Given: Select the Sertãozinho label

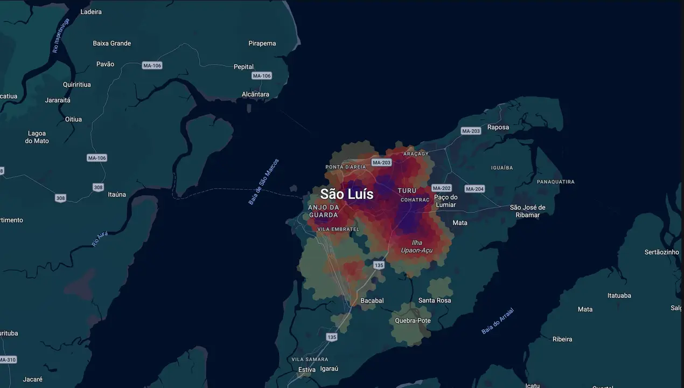Looking at the screenshot, I should tap(662, 252).
